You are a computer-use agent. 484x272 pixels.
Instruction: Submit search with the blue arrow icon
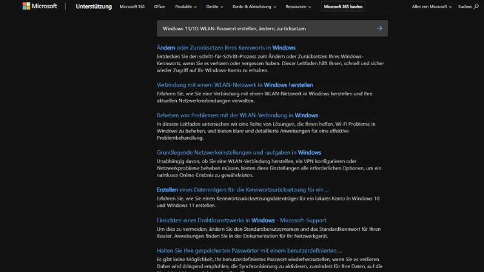point(379,28)
